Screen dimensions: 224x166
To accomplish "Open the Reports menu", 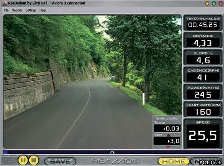I will pos(17,10).
